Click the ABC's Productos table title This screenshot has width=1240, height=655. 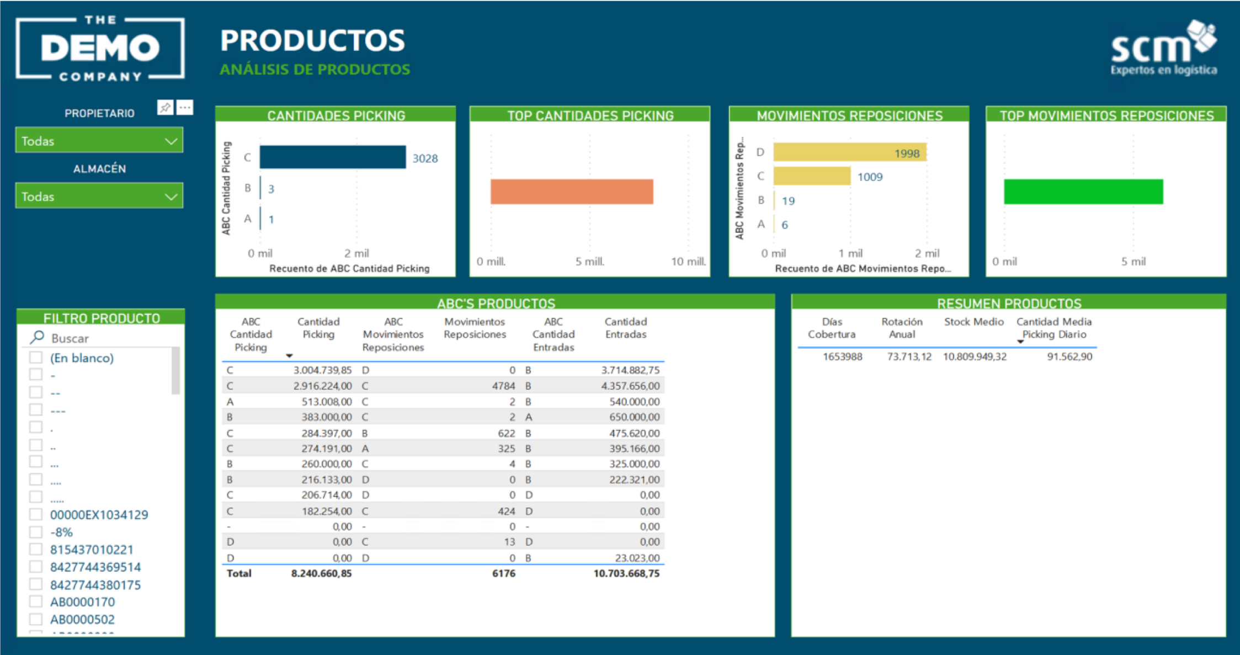coord(496,303)
